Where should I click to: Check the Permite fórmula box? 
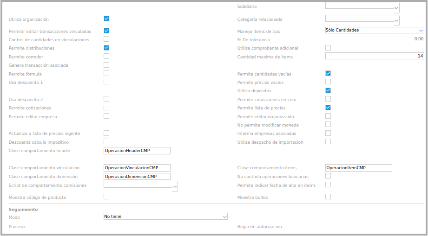106,73
